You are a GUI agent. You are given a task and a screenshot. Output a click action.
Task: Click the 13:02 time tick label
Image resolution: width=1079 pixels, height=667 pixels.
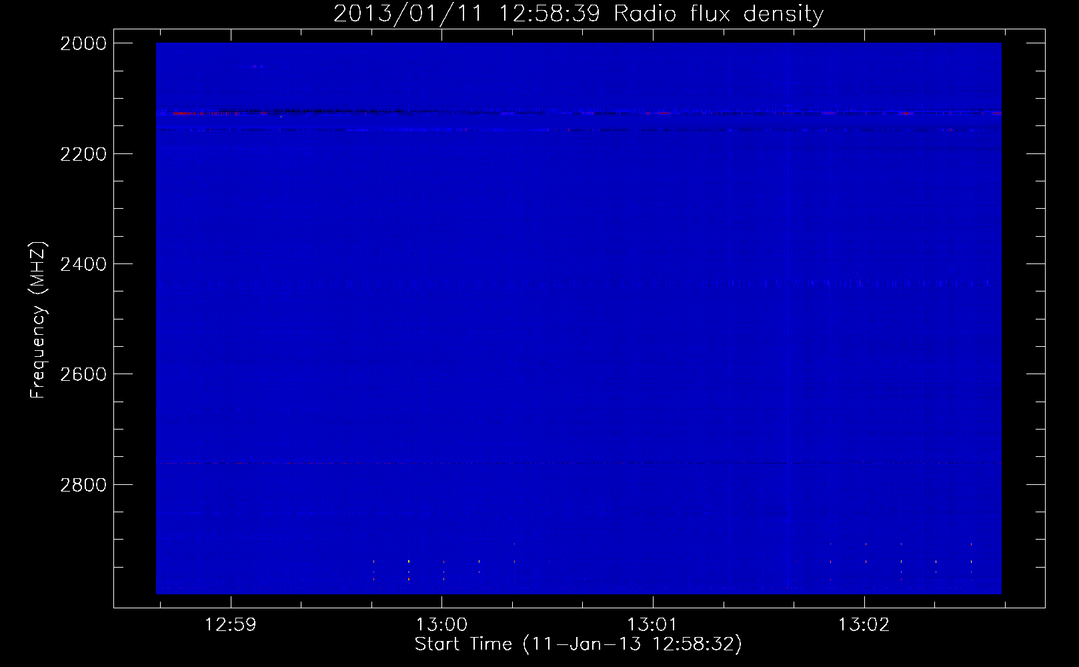point(864,624)
